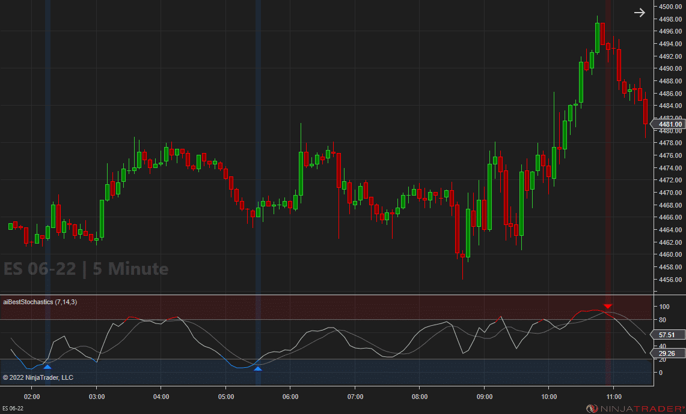
Task: Toggle the aiBestStochastics indicator label
Action: click(x=39, y=302)
